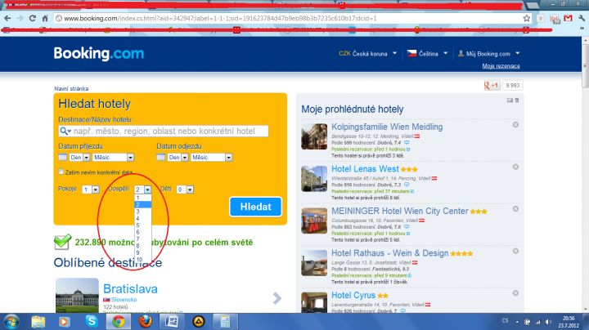The height and width of the screenshot is (330, 589).
Task: Open the arrival date calendar icon
Action: pos(63,157)
